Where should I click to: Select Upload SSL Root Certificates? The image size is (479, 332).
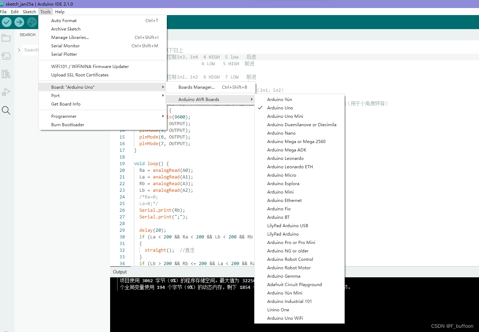102,75
